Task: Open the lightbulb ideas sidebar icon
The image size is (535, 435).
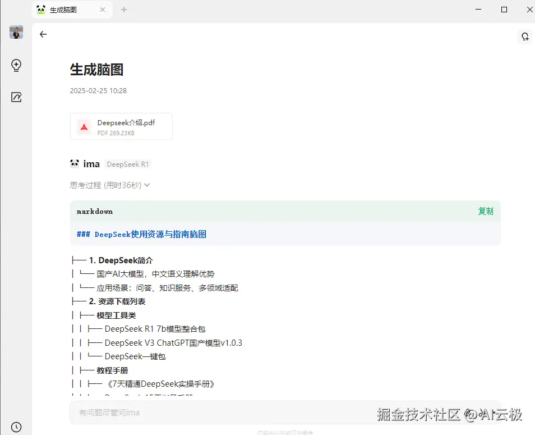Action: pyautogui.click(x=16, y=65)
